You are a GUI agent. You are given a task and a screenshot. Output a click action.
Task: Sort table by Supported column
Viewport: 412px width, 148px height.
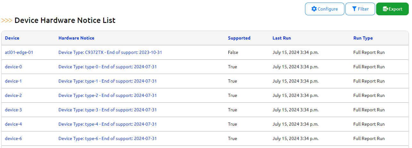tap(239, 38)
